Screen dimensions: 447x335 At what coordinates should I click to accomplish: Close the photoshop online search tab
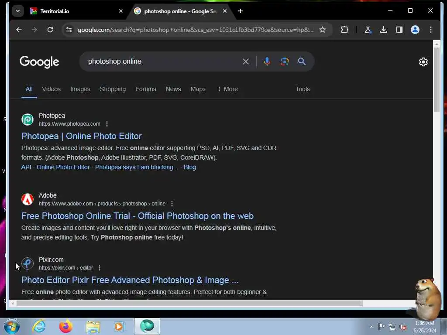pyautogui.click(x=225, y=11)
